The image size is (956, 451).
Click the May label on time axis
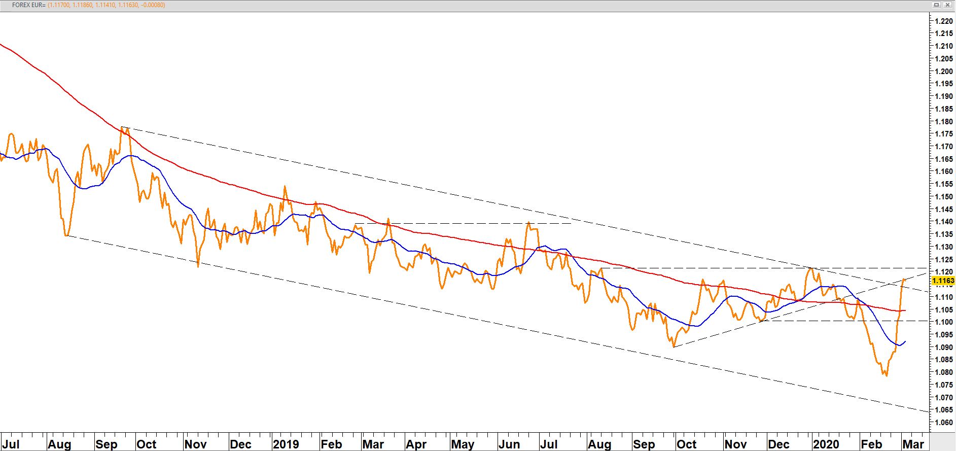tap(463, 444)
